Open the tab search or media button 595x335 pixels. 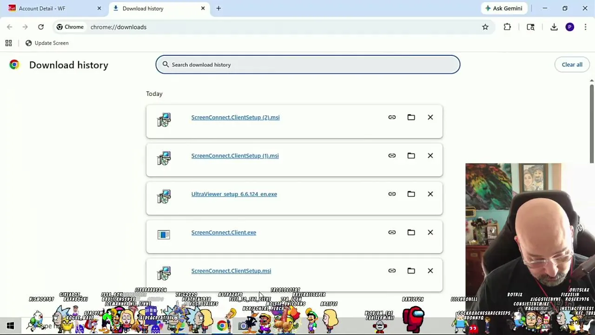coord(530,27)
